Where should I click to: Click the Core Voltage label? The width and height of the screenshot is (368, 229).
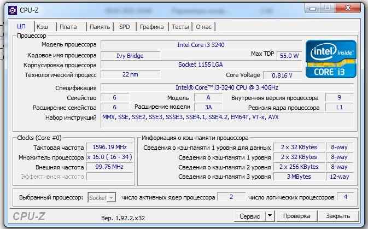pos(243,75)
